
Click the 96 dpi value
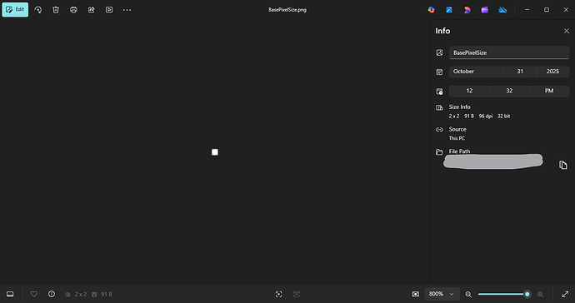click(x=486, y=117)
